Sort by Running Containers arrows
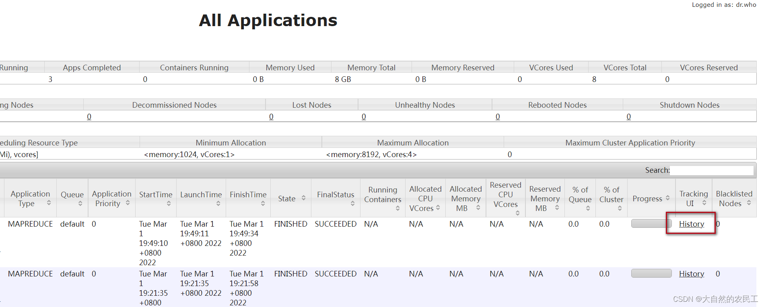The height and width of the screenshot is (307, 764). [398, 208]
